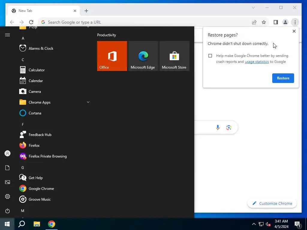Open Firefox Private Browsing
Image resolution: width=307 pixels, height=230 pixels.
(x=55, y=156)
